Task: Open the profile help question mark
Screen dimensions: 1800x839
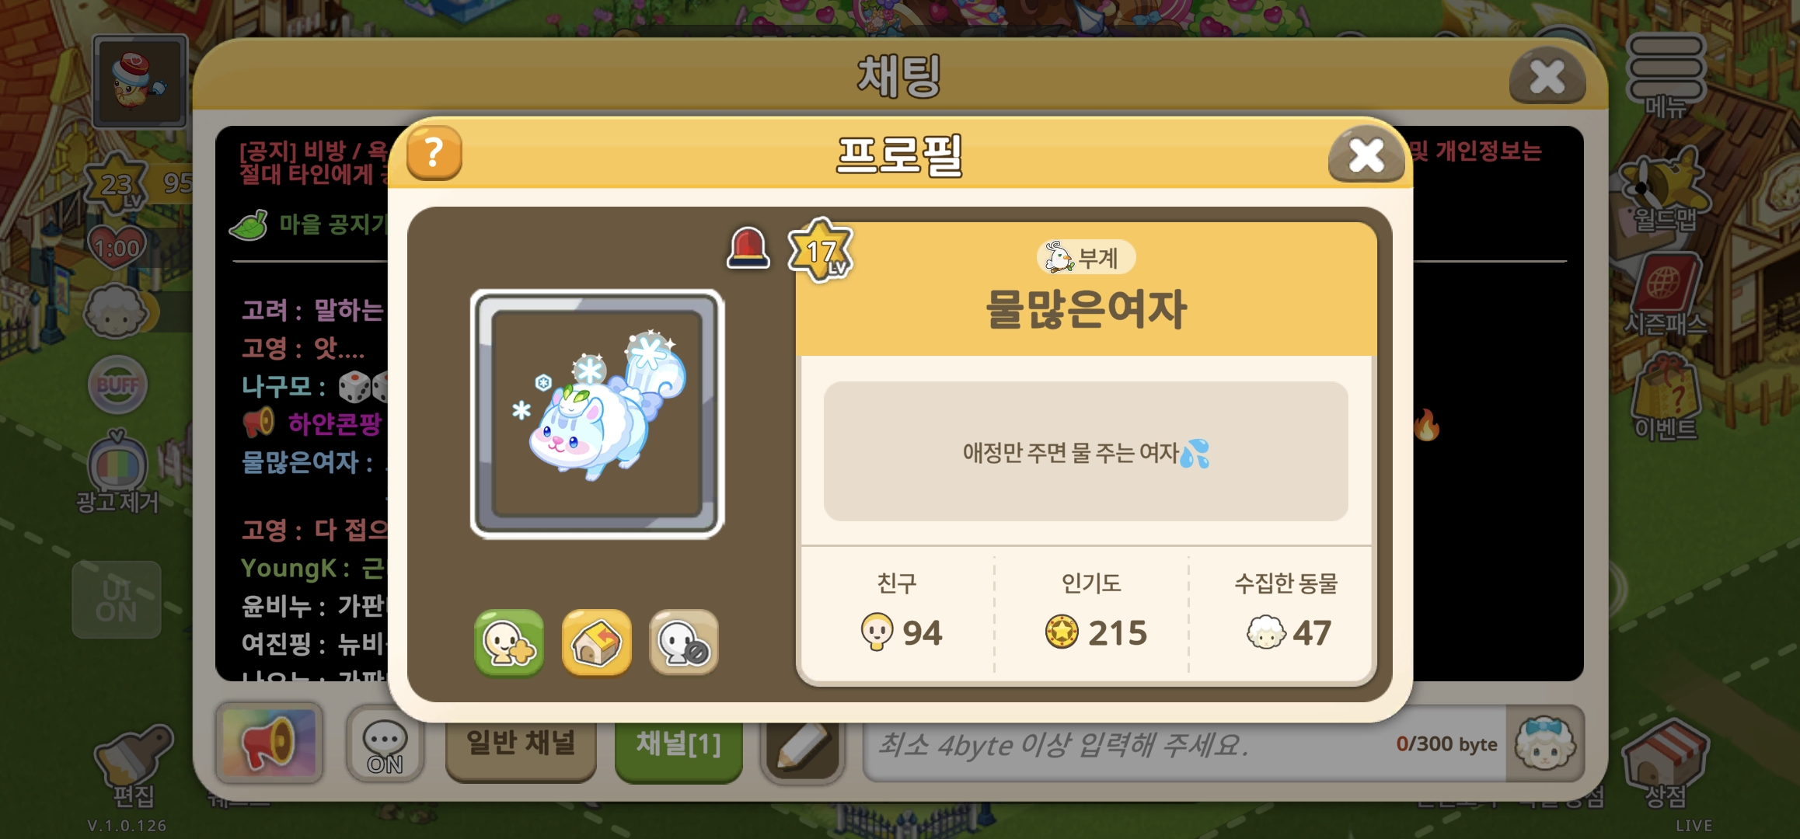Action: pyautogui.click(x=434, y=153)
